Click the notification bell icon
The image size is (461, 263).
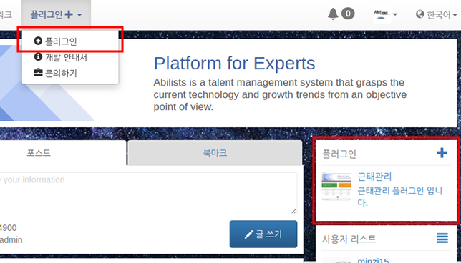pyautogui.click(x=333, y=14)
